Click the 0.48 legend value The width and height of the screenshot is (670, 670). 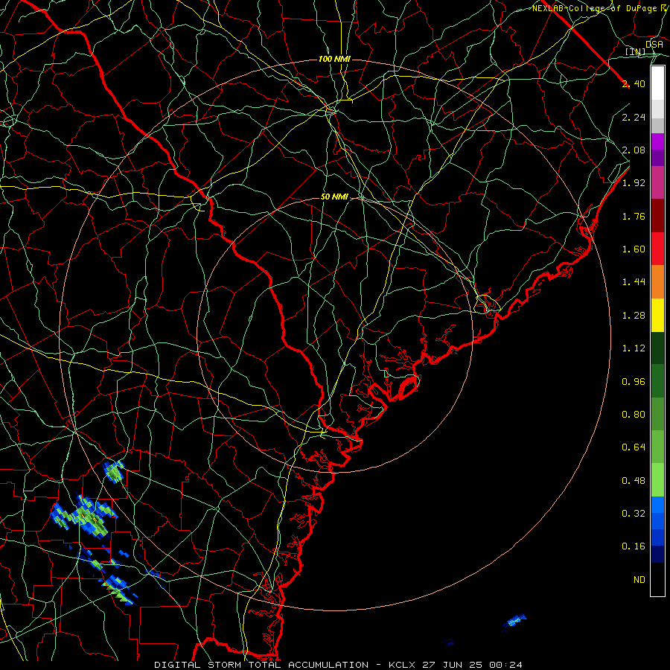pos(634,481)
